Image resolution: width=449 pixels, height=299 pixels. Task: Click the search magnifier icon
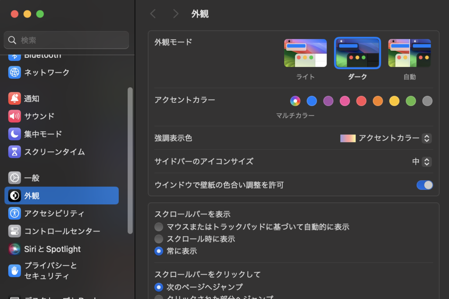(x=12, y=40)
